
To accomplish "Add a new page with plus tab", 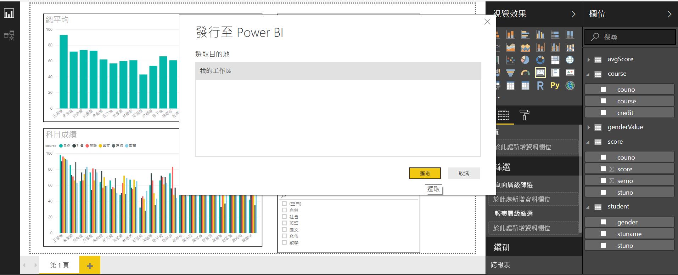I will (x=90, y=265).
